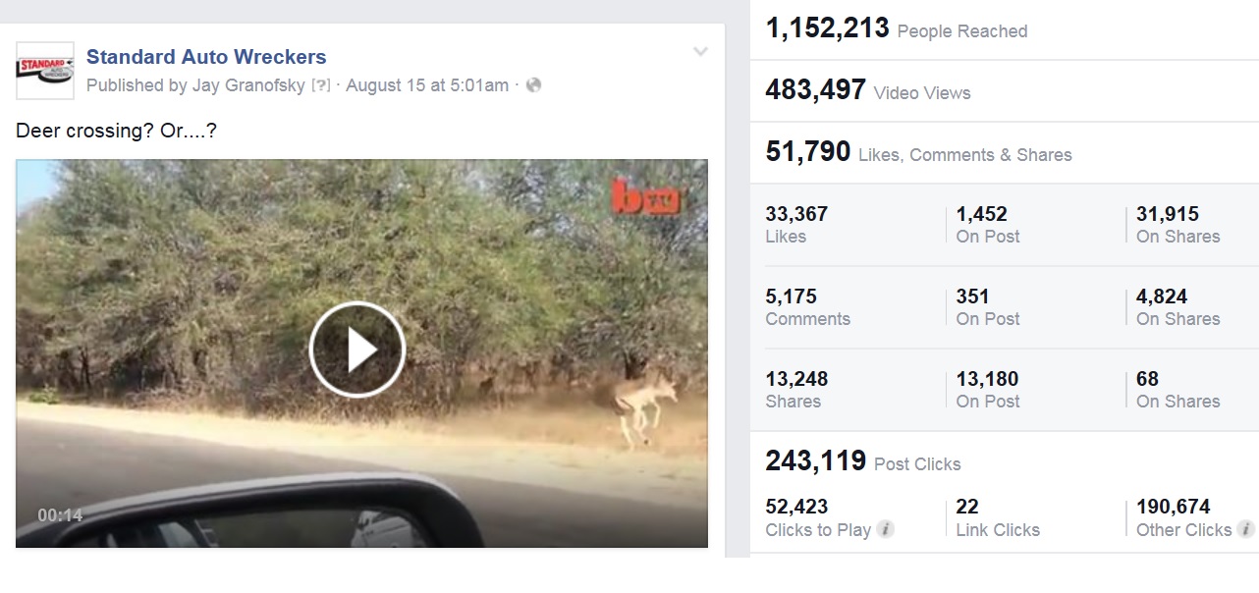Click info icon next to Other Clicks
Screen dimensions: 1259x593
point(1246,530)
